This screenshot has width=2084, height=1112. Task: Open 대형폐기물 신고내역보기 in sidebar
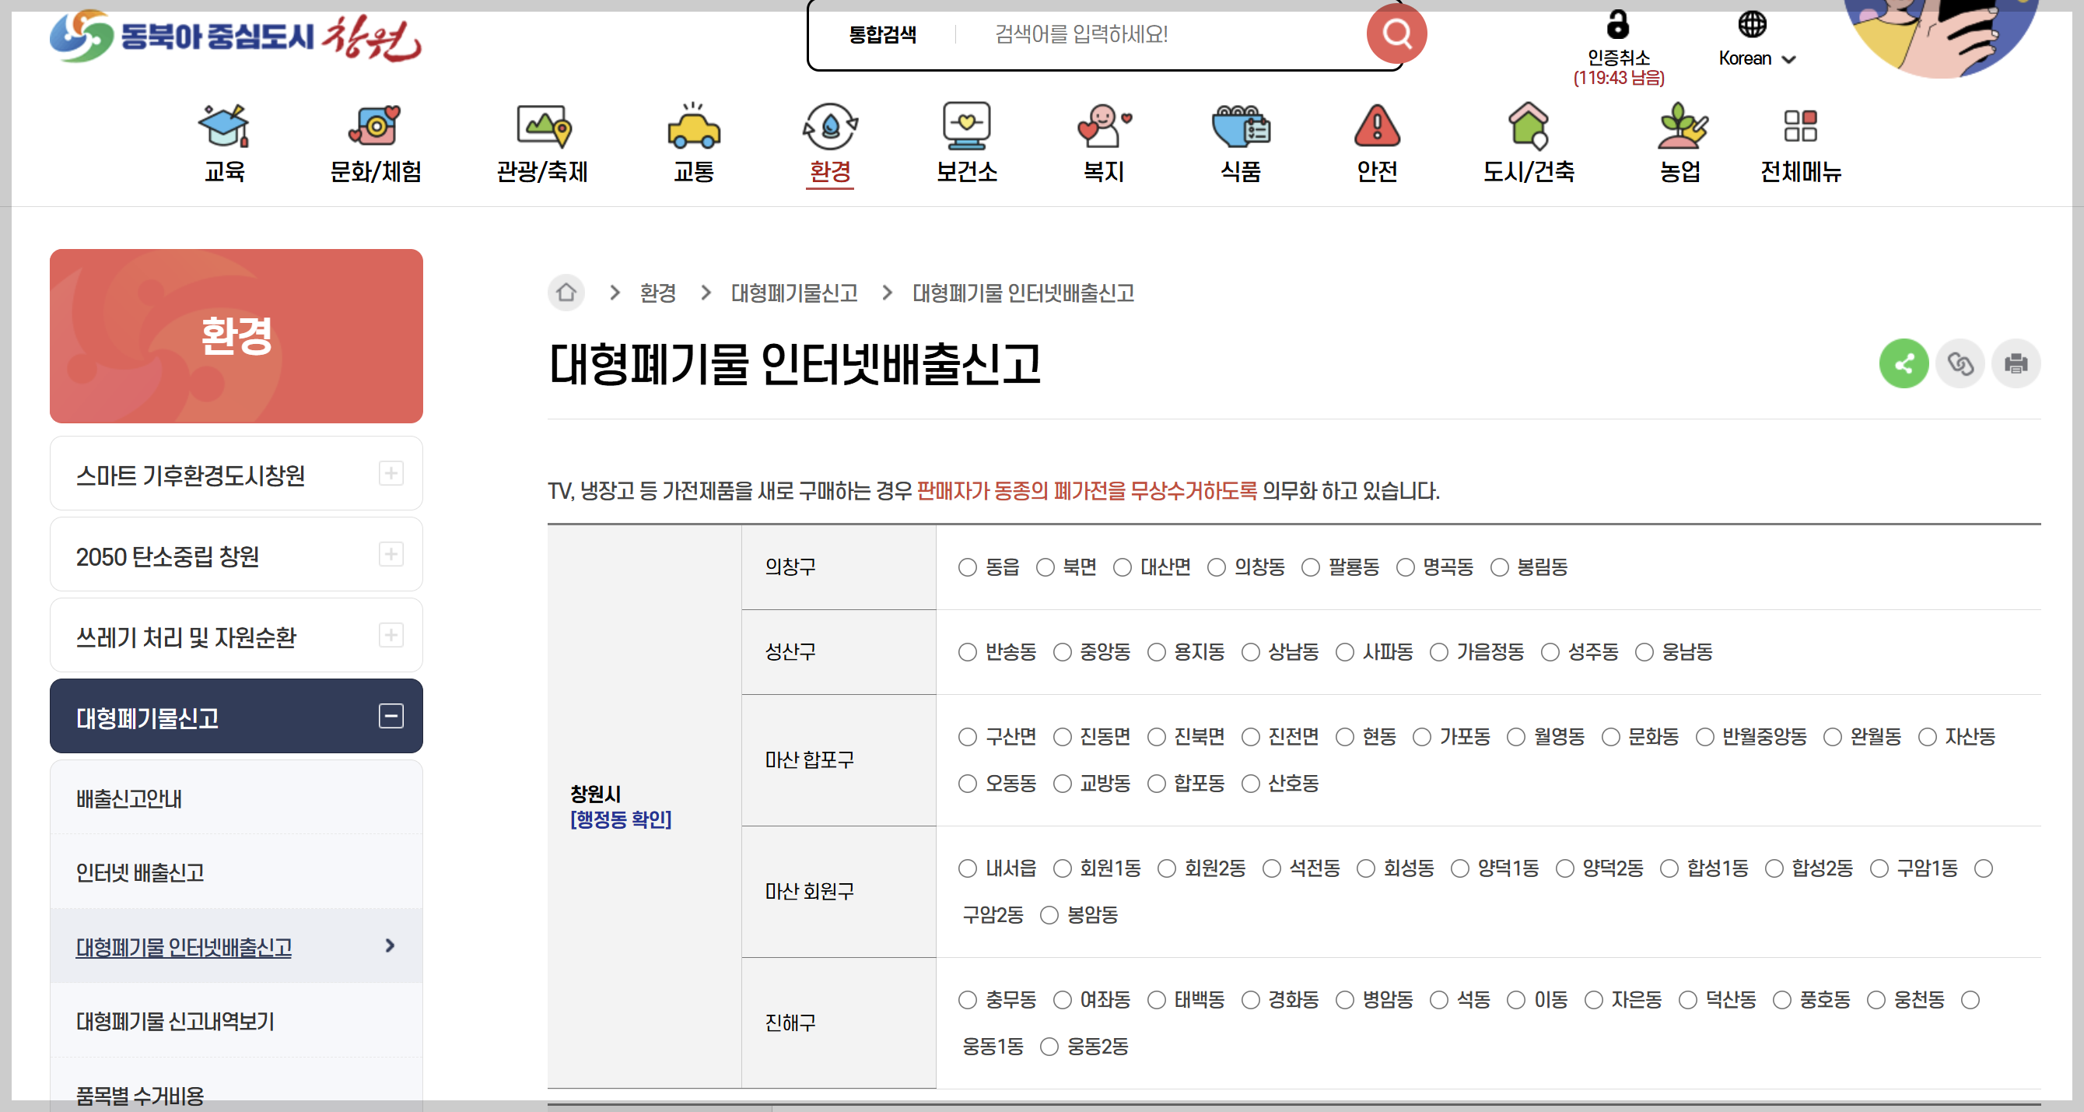[x=175, y=1023]
